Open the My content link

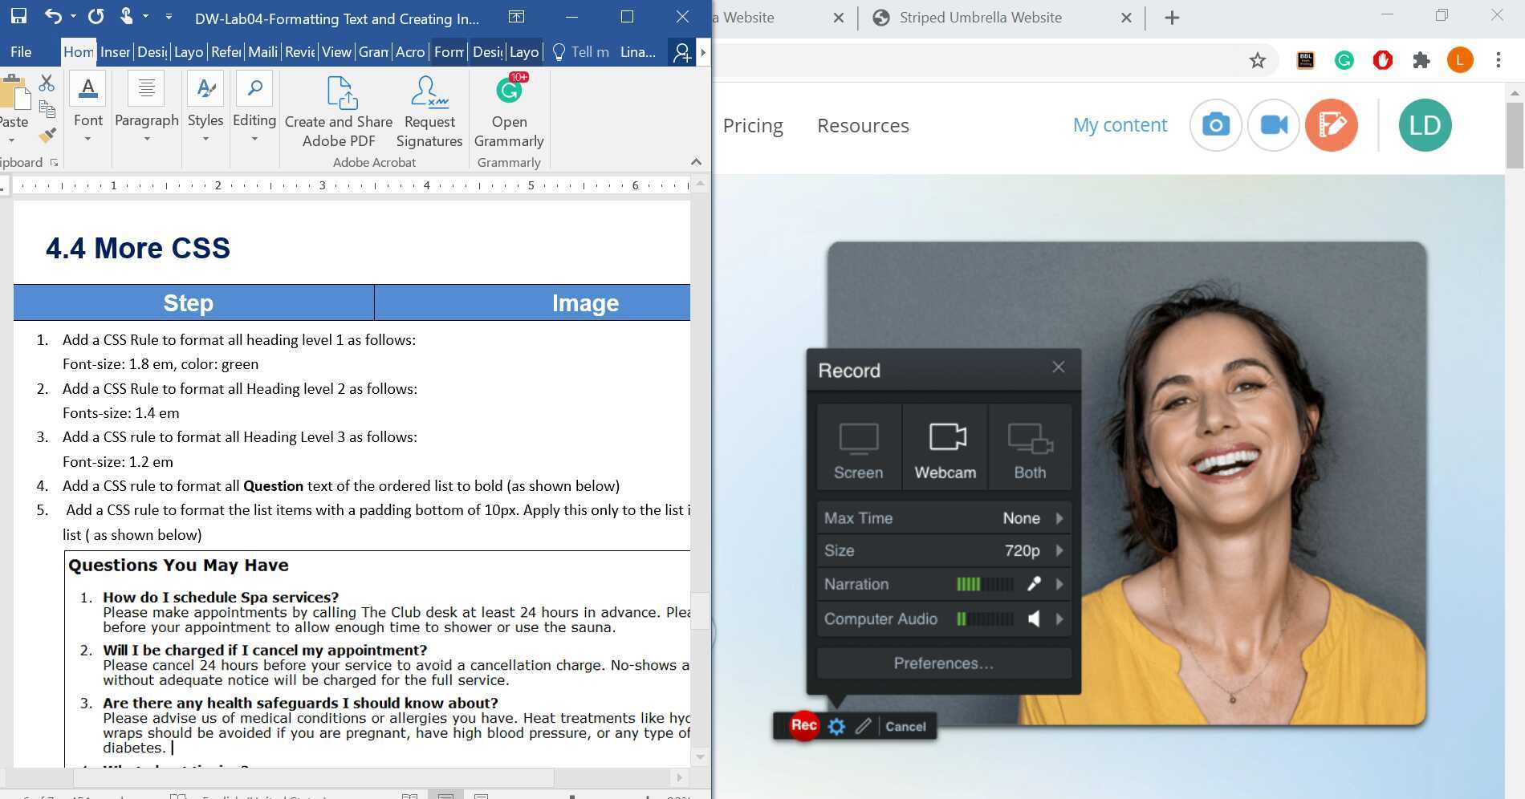[1120, 125]
